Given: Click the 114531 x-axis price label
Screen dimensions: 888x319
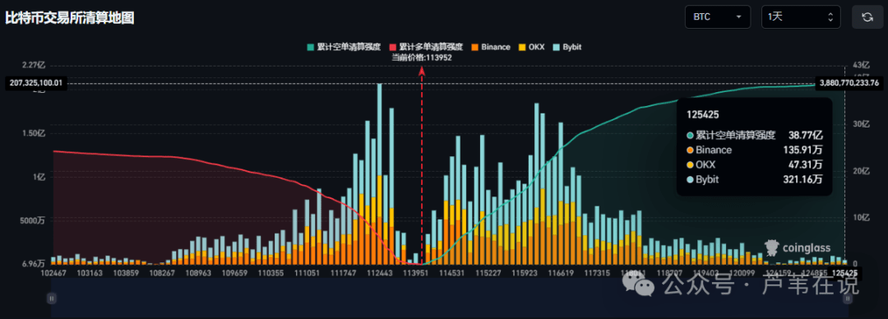Looking at the screenshot, I should [453, 272].
